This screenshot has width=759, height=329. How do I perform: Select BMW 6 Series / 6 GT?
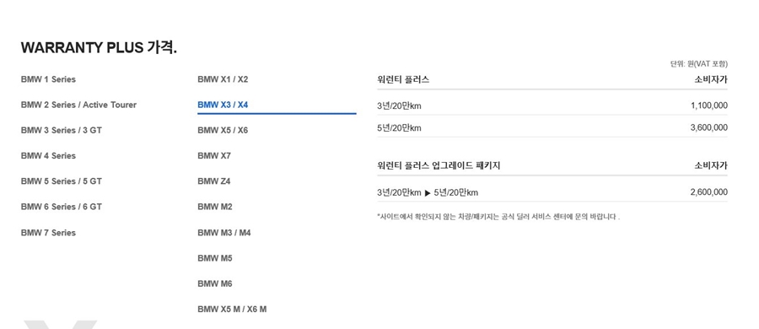pos(61,207)
